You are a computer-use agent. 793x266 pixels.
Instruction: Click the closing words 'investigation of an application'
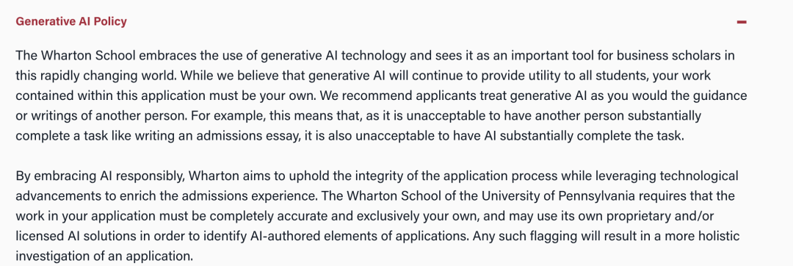coord(104,257)
